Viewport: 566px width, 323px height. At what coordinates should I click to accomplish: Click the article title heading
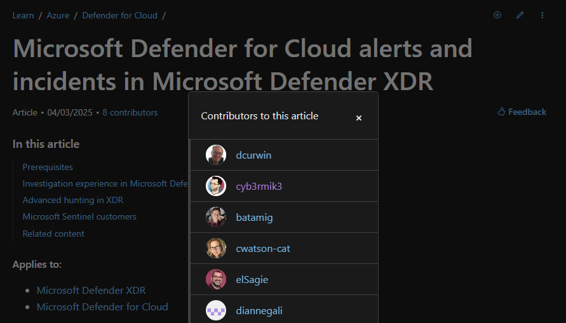[x=242, y=64]
